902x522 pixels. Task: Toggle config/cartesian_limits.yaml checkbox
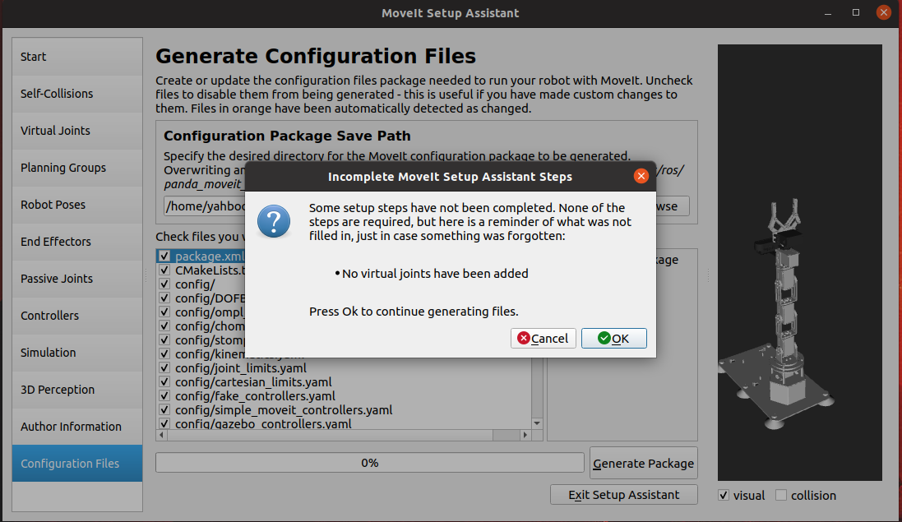click(x=164, y=381)
